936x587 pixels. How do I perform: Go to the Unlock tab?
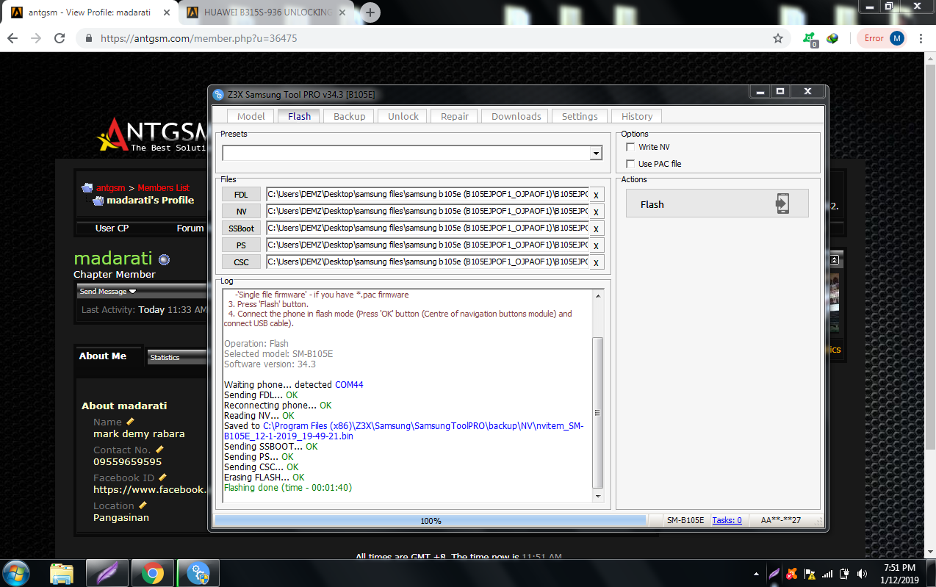coord(403,116)
